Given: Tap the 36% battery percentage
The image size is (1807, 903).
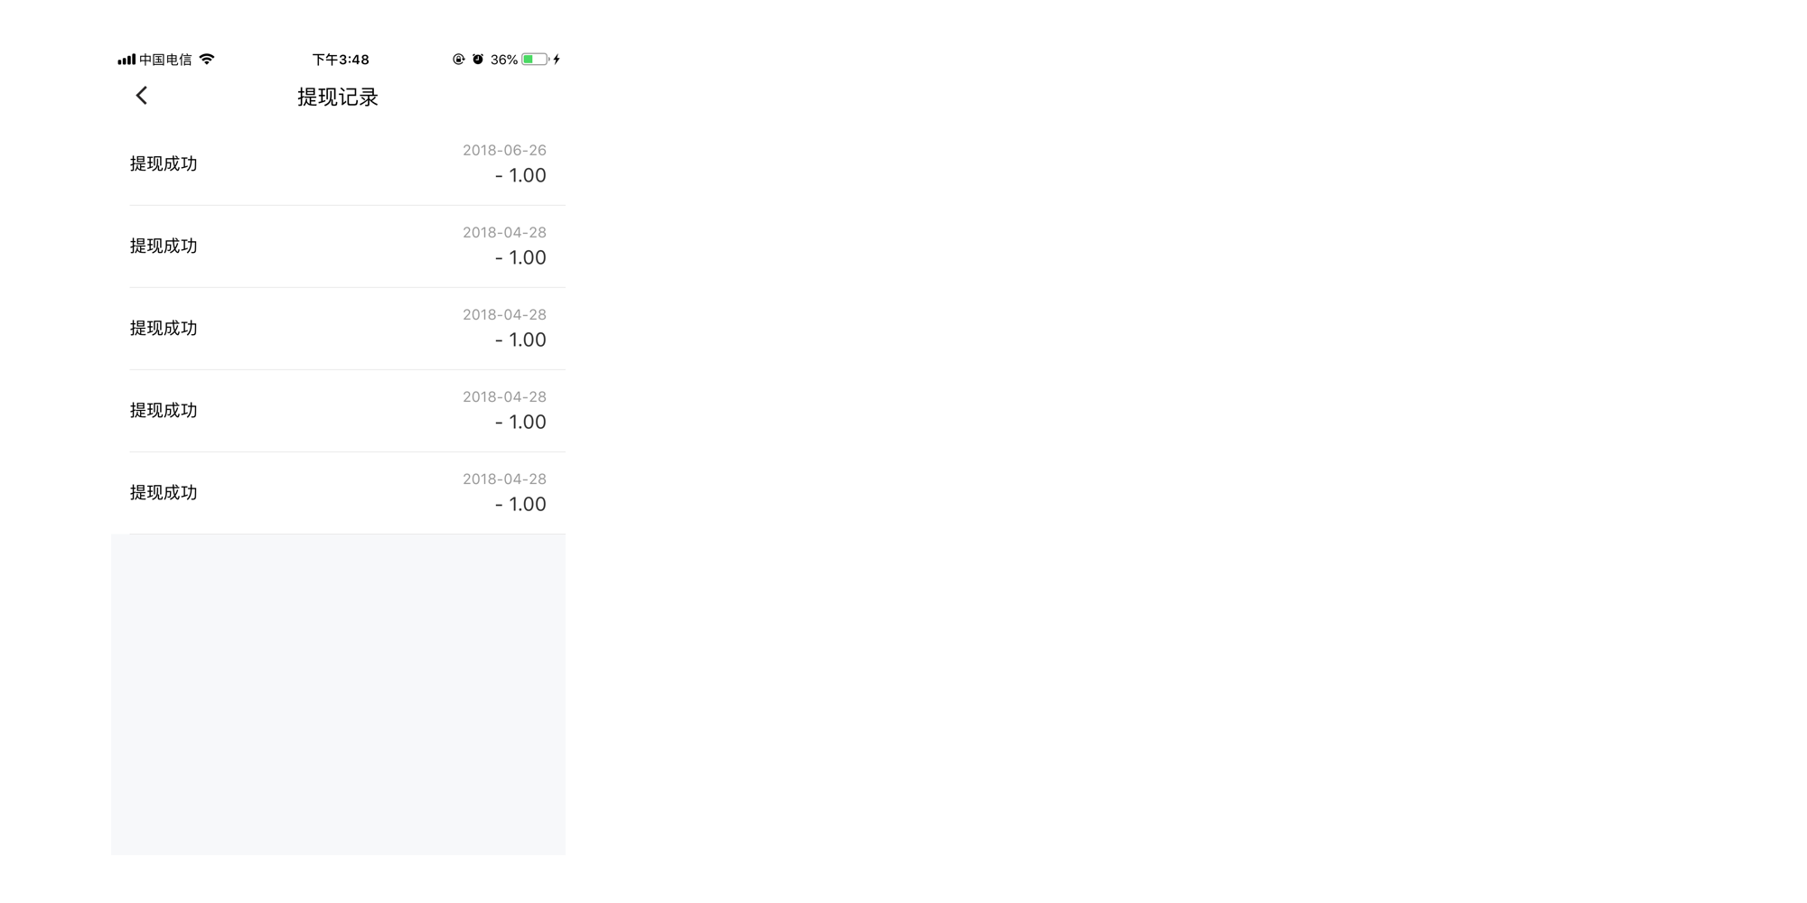Looking at the screenshot, I should point(504,60).
